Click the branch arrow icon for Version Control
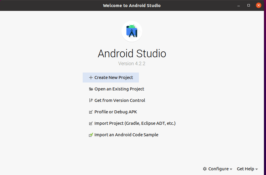The height and width of the screenshot is (175, 266). coord(91,100)
